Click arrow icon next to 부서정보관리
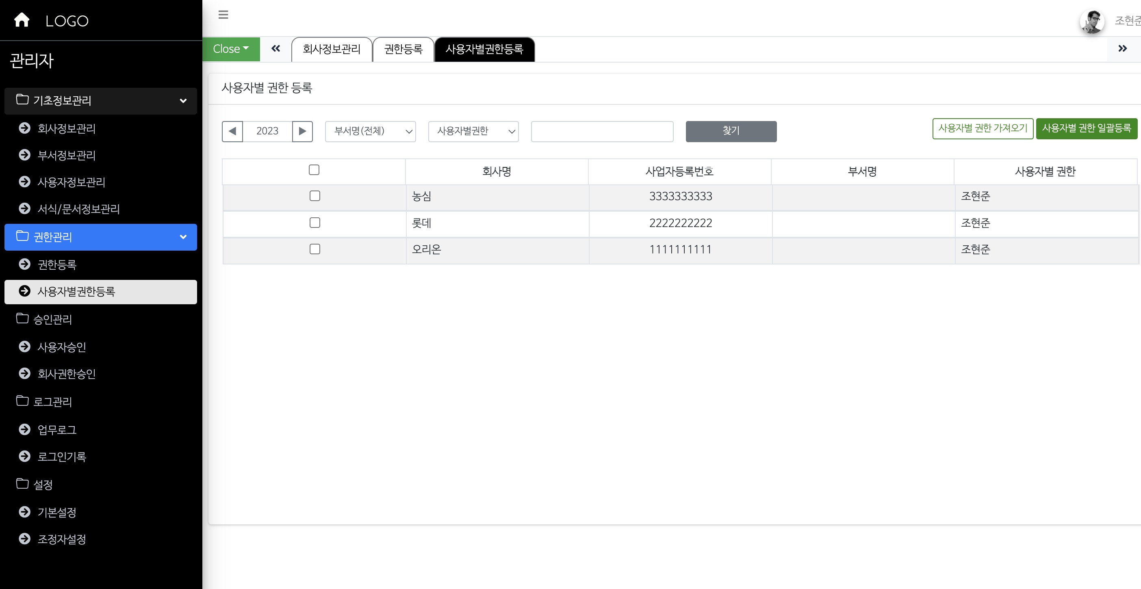1141x589 pixels. tap(25, 155)
